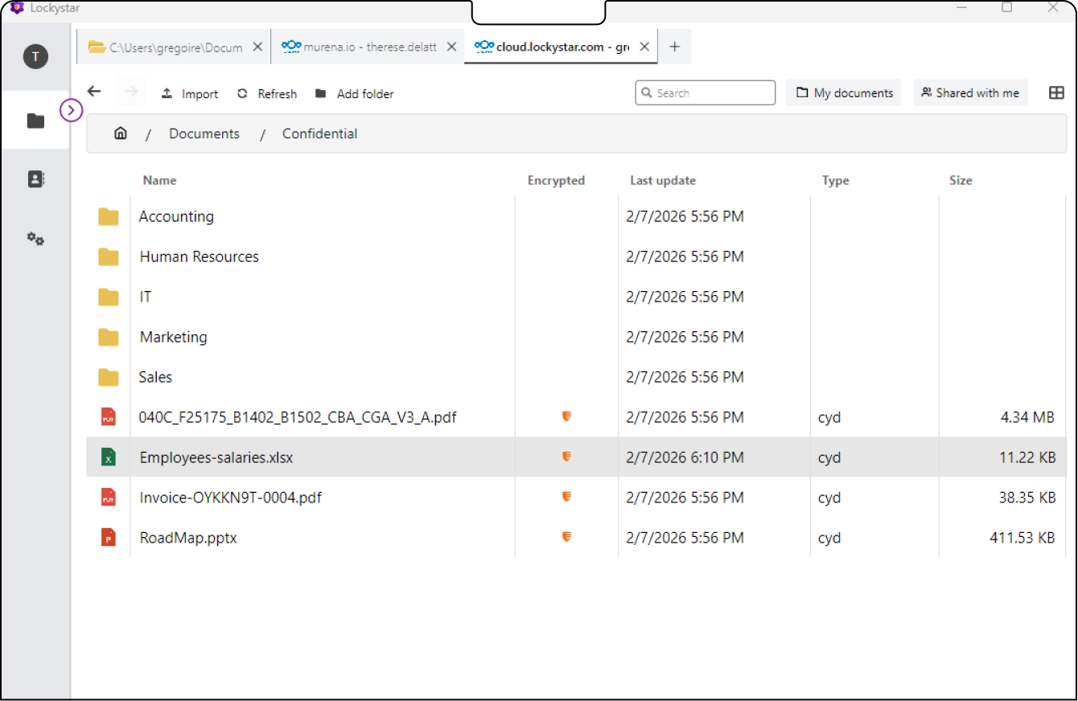
Task: Switch to grid view layout
Action: point(1056,92)
